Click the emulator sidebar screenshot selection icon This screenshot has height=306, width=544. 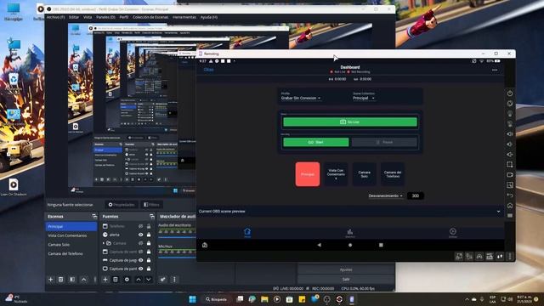pyautogui.click(x=510, y=164)
